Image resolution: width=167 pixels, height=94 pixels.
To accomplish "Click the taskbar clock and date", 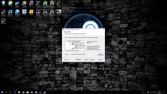I will pos(159,92).
